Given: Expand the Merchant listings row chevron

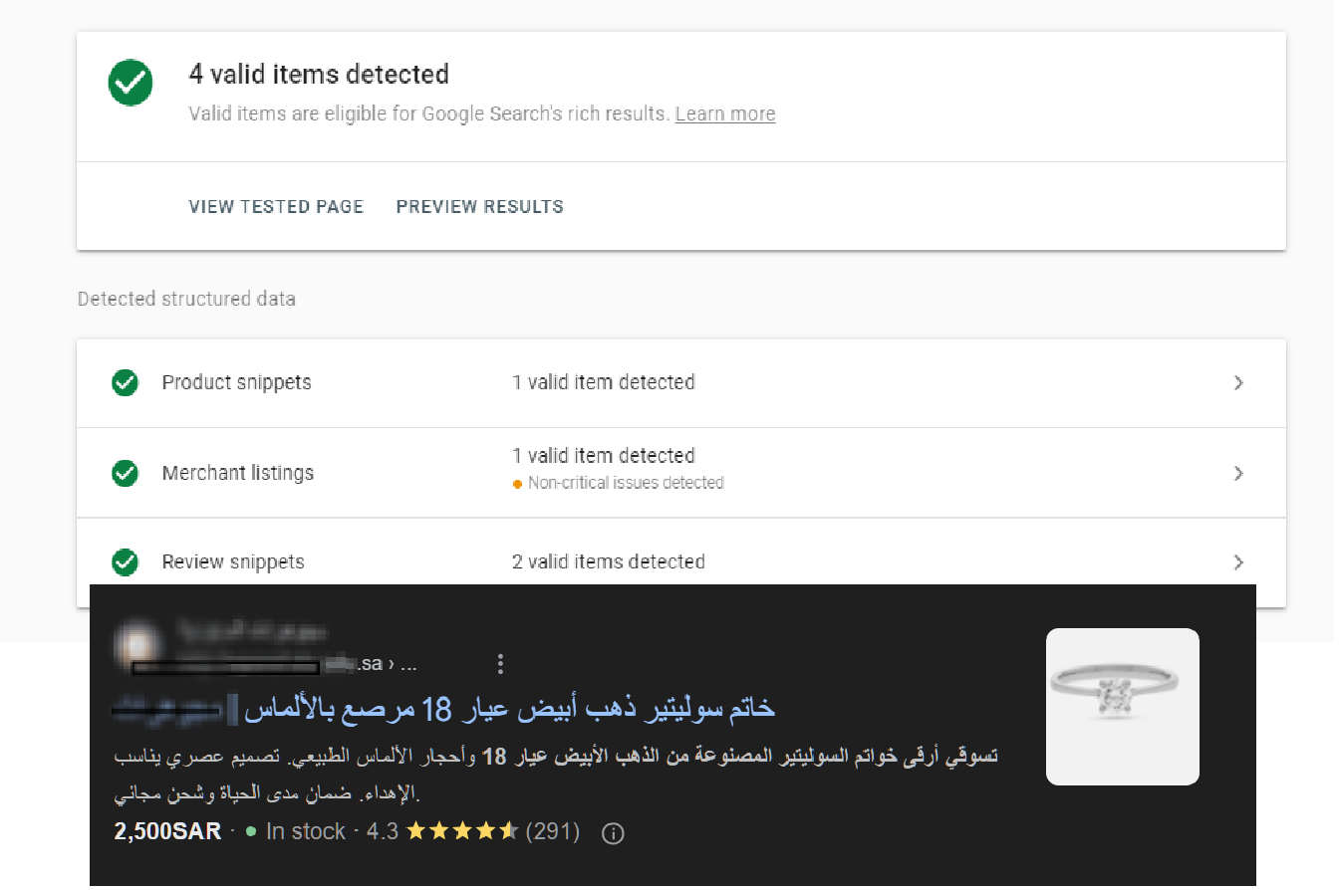Looking at the screenshot, I should 1238,473.
